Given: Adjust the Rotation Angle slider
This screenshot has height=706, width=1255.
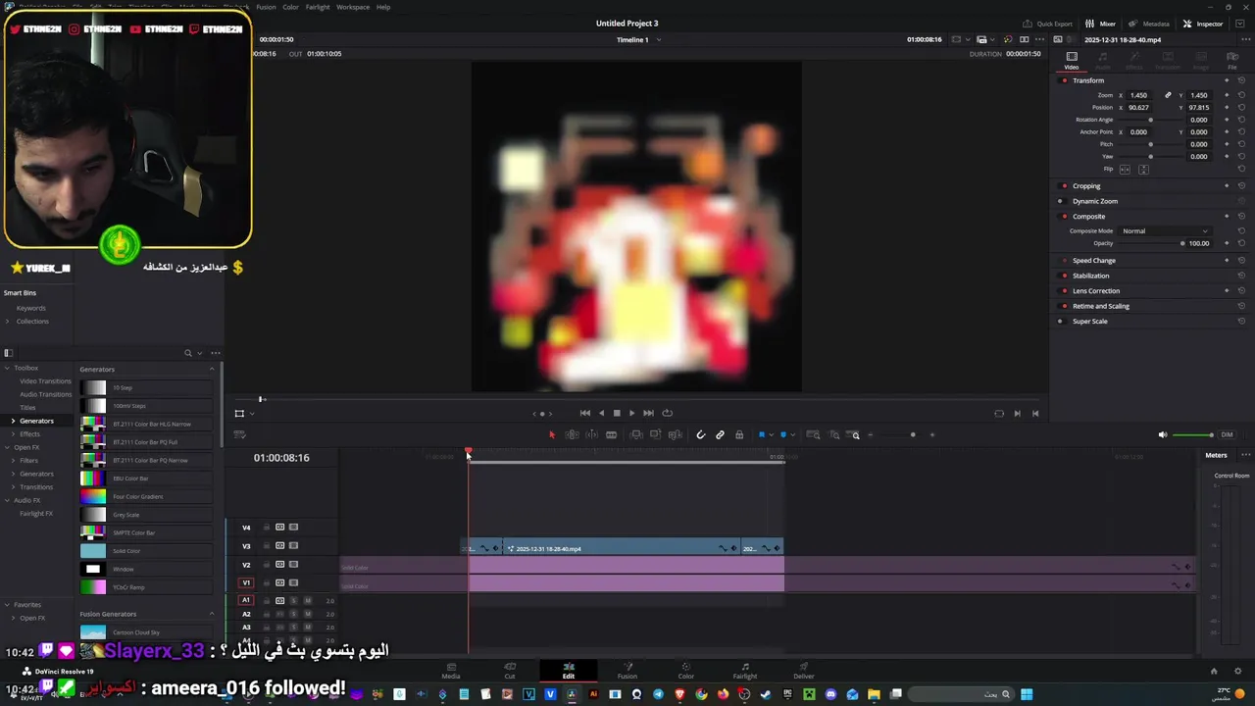Looking at the screenshot, I should (1151, 120).
